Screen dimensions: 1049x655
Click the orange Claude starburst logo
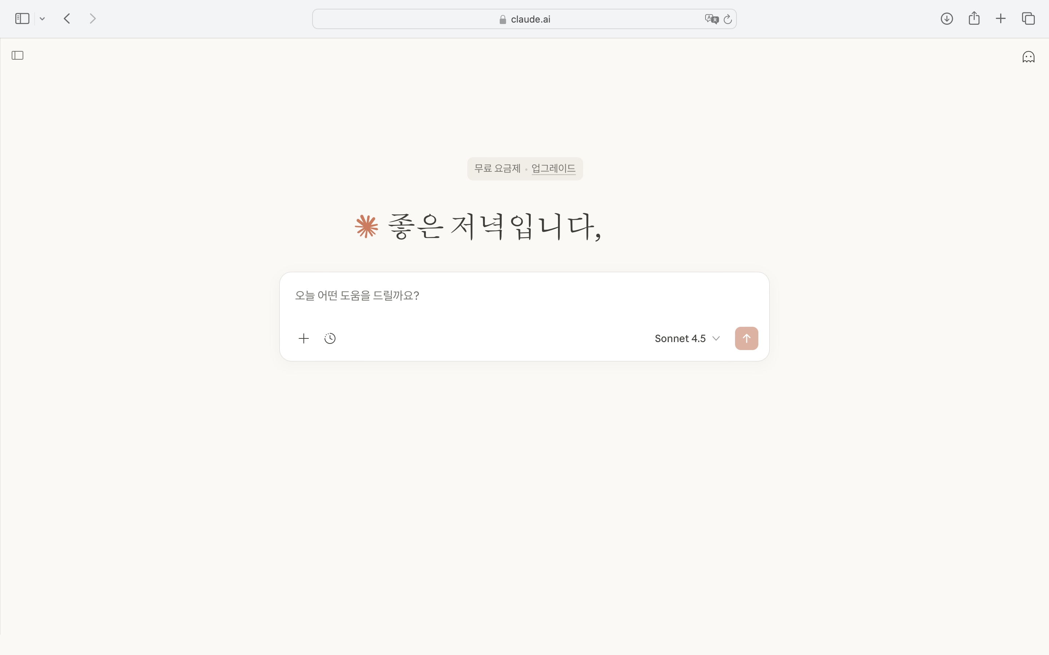pyautogui.click(x=367, y=226)
